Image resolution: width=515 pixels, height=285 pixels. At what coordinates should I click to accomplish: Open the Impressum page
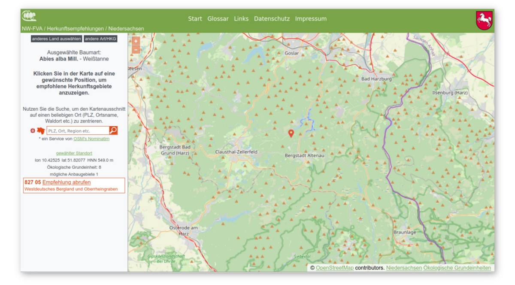[311, 19]
